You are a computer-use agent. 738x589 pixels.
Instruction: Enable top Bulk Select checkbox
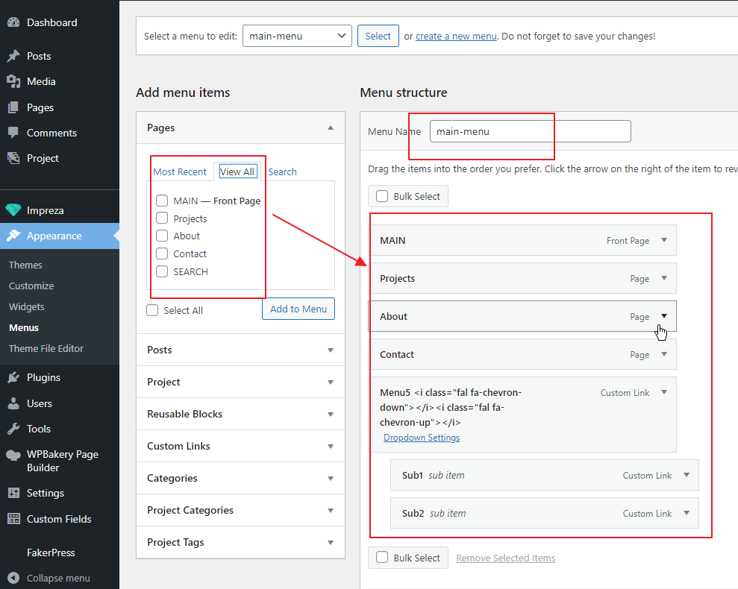coord(382,196)
